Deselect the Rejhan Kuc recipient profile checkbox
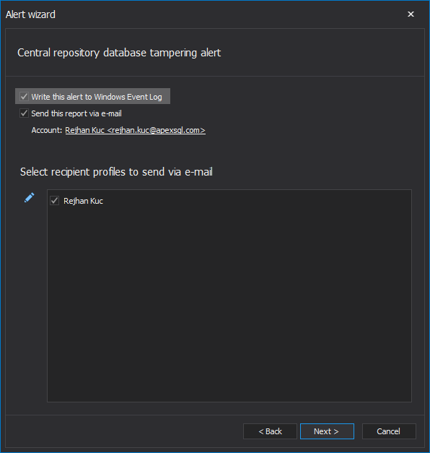 tap(55, 201)
